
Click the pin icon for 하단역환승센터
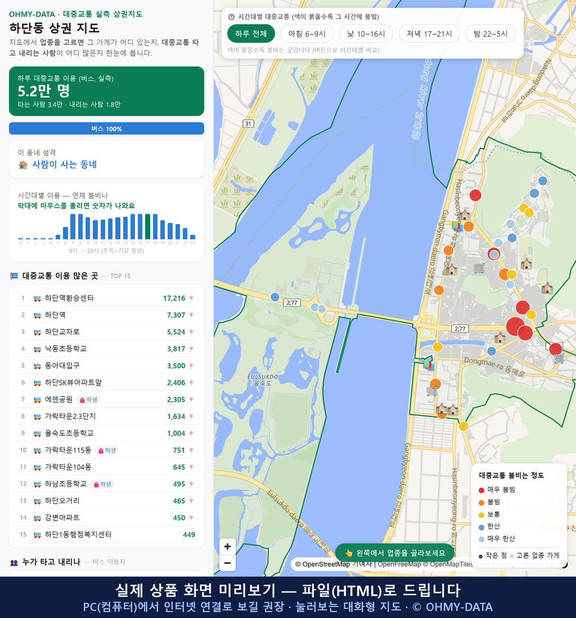(x=191, y=298)
